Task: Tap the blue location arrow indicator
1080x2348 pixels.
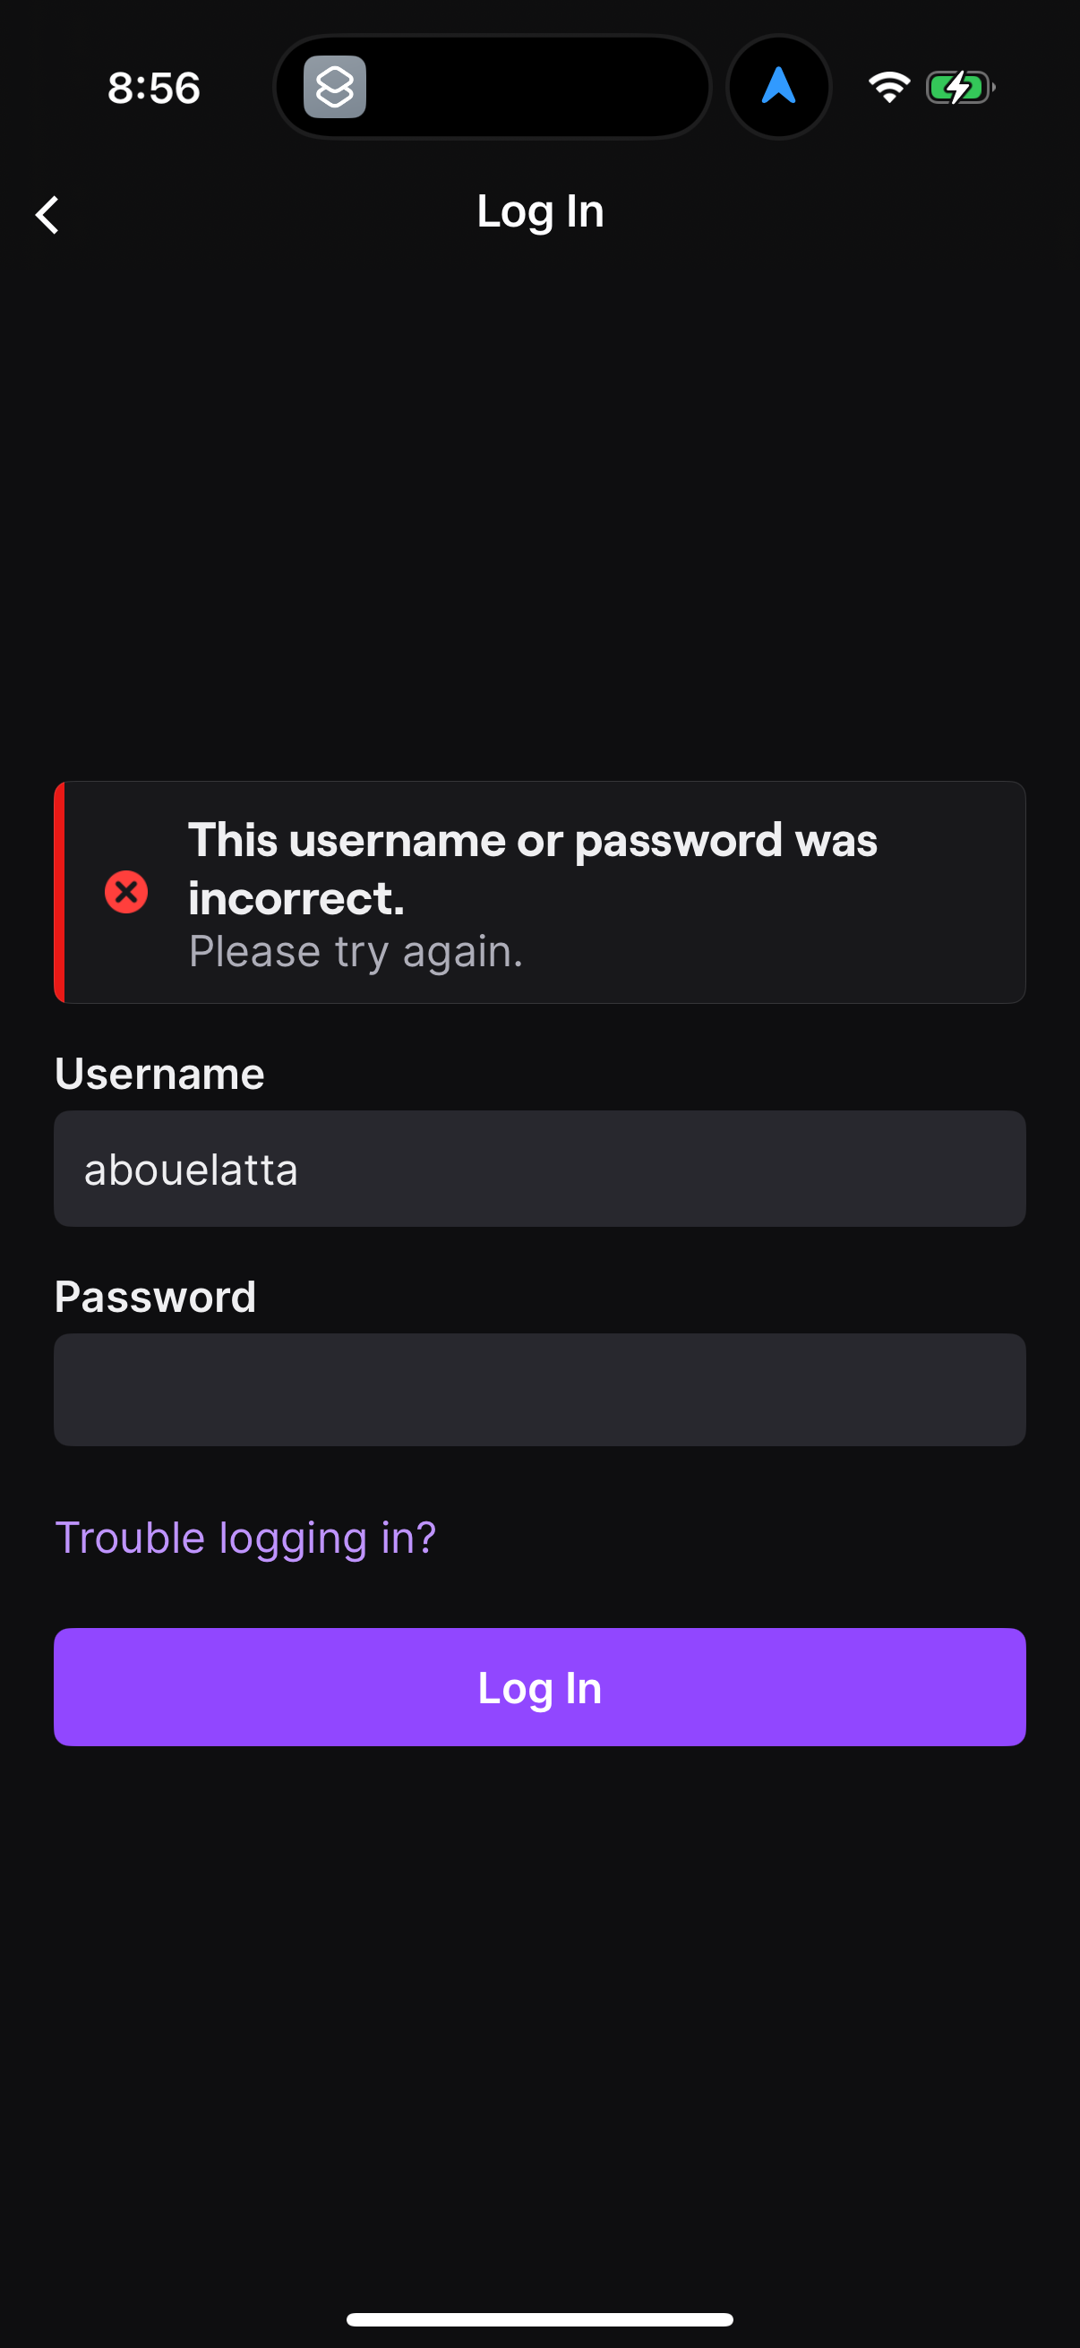Action: pyautogui.click(x=778, y=86)
